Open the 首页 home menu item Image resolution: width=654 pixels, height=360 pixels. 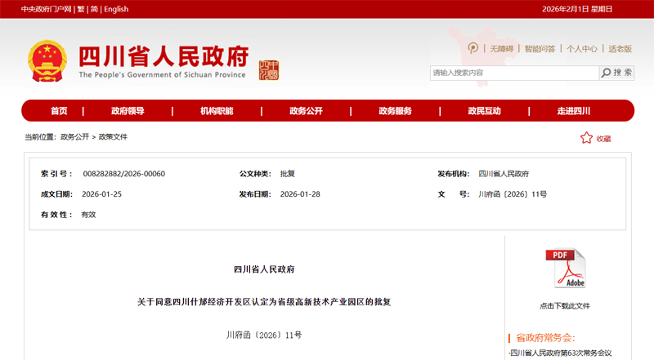click(59, 111)
